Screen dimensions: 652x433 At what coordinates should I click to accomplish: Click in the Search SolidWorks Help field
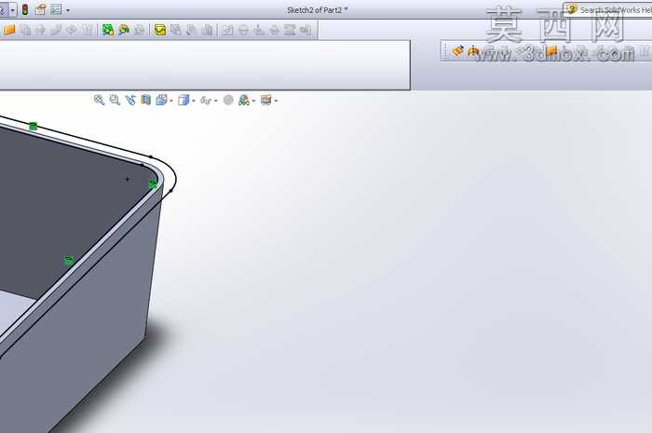(608, 9)
